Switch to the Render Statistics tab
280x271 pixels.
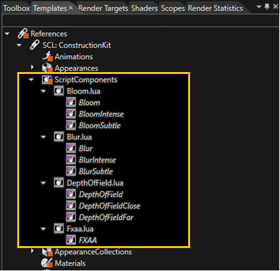tap(216, 8)
